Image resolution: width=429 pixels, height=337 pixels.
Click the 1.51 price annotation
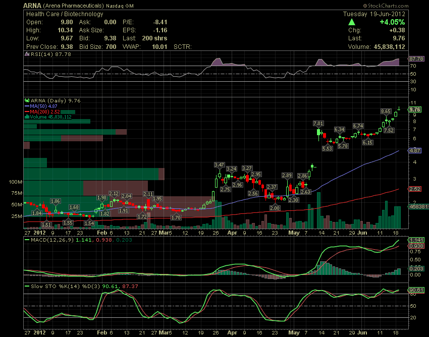point(46,224)
